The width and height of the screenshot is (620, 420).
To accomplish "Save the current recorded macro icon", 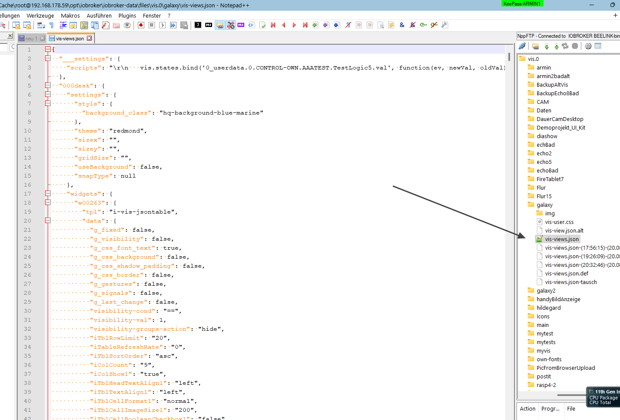I will 184,25.
